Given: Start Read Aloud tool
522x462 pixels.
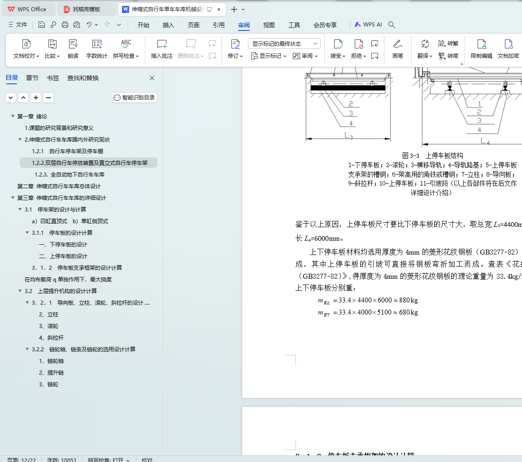Looking at the screenshot, I should pyautogui.click(x=73, y=49).
